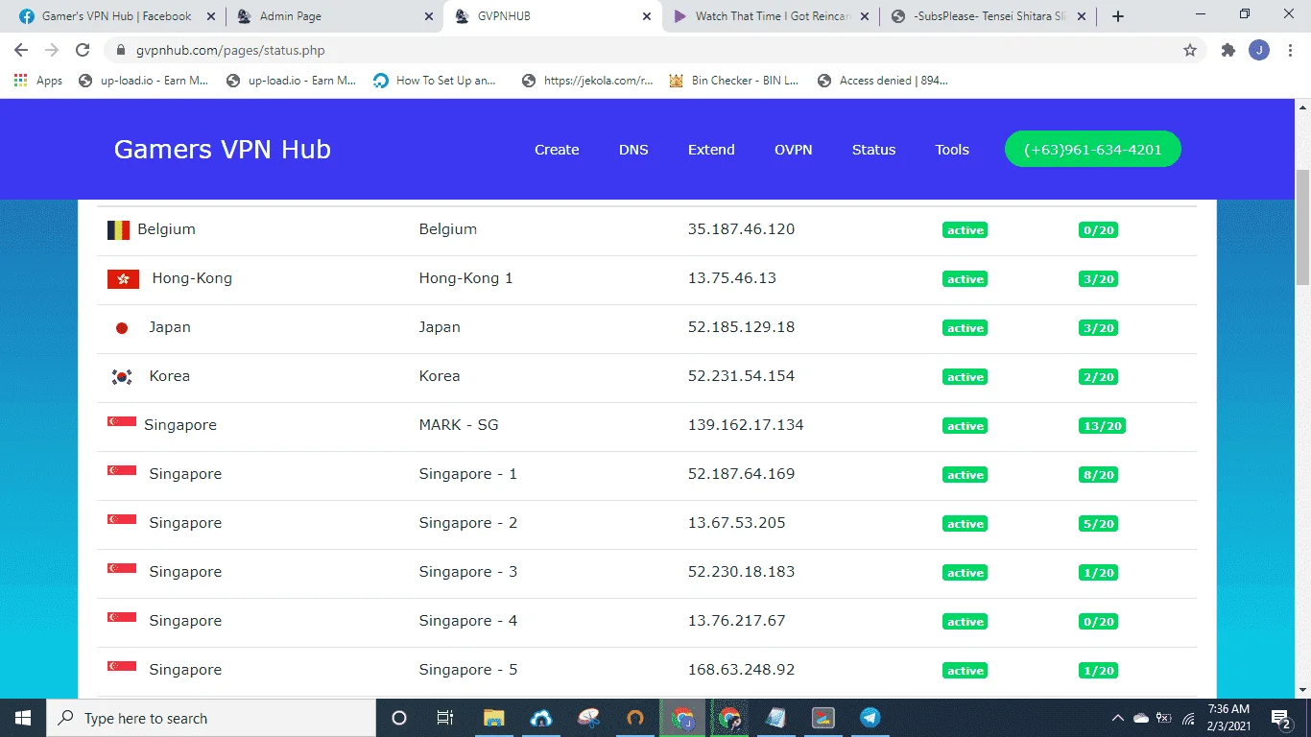
Task: Open the How To Set Up bookmark
Action: pyautogui.click(x=435, y=81)
